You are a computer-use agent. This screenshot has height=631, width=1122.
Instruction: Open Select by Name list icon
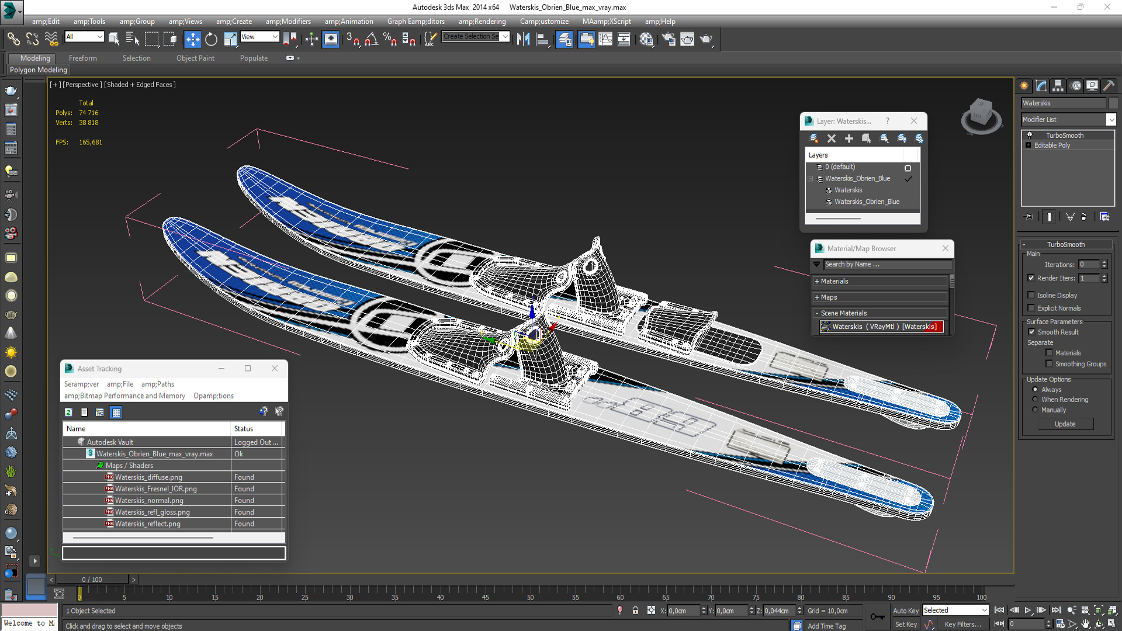click(x=133, y=39)
